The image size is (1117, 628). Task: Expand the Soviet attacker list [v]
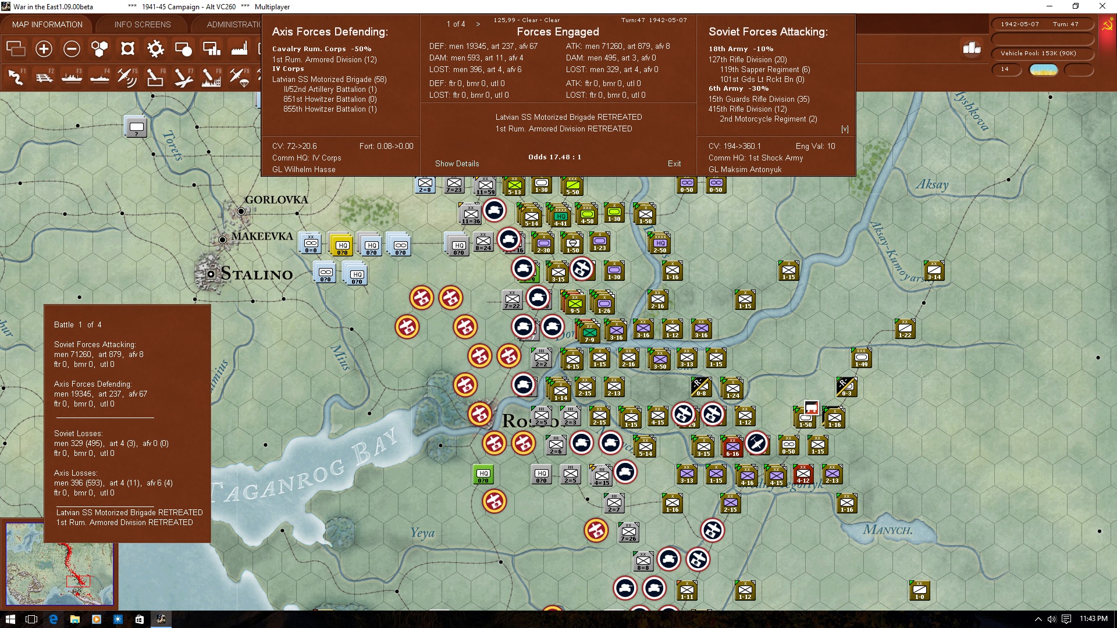(845, 129)
